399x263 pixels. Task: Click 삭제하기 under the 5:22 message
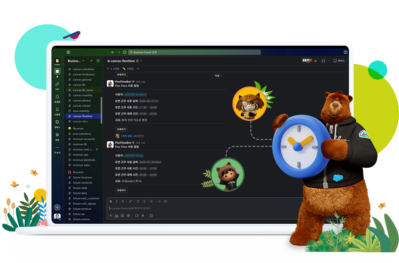coord(121,129)
